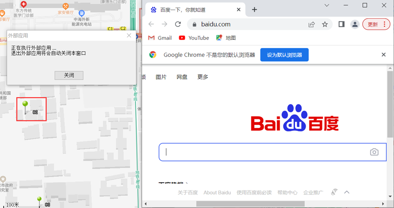Open the share page icon in address bar
Viewport: 394px width, 208px height.
coord(312,24)
